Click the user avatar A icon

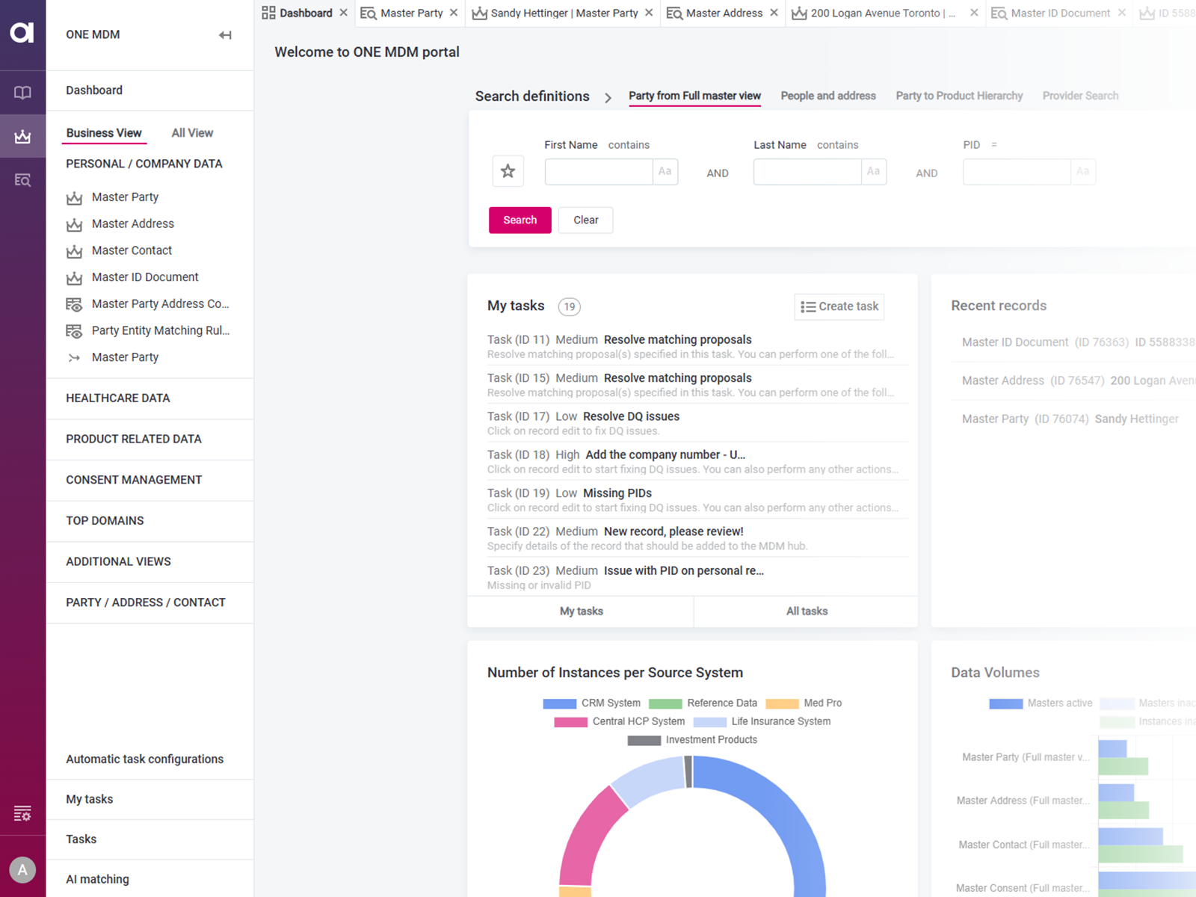22,869
